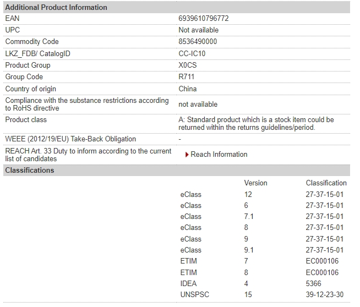Click the Commodity Code label
This screenshot has width=360, height=307.
[32, 41]
